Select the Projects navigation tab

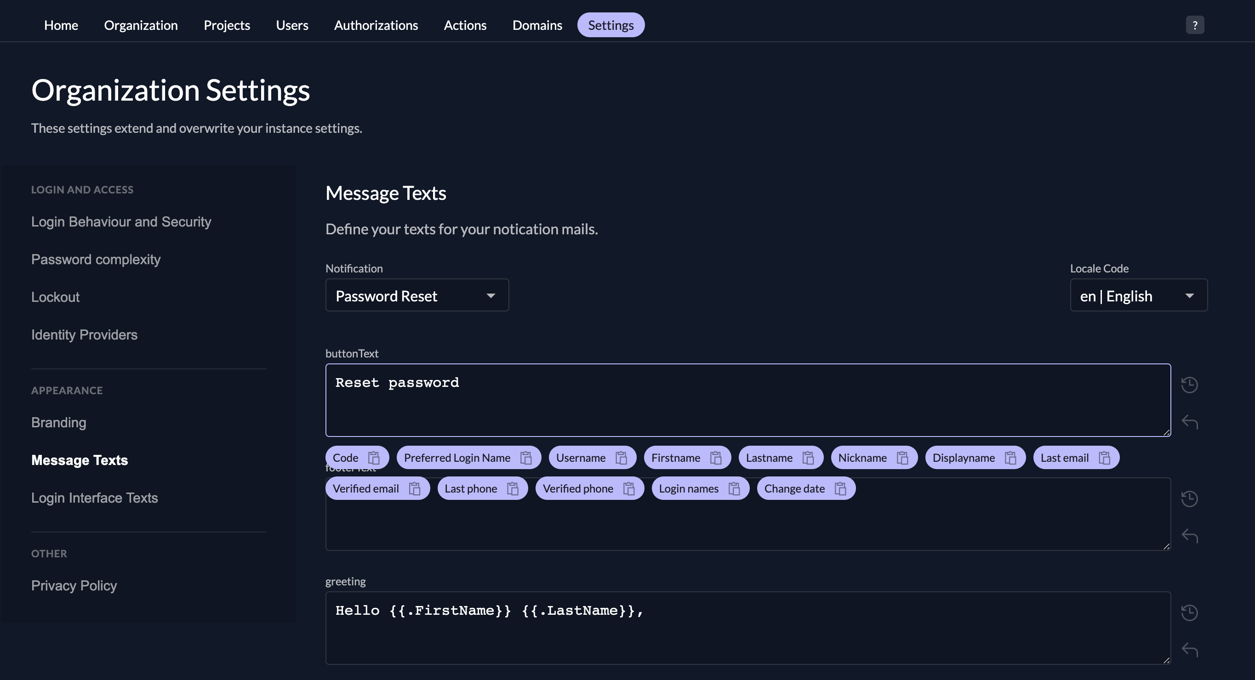(x=227, y=24)
